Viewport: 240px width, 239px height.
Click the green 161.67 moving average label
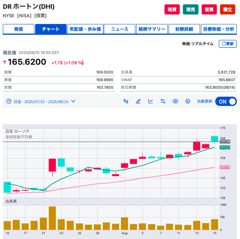coord(225,147)
